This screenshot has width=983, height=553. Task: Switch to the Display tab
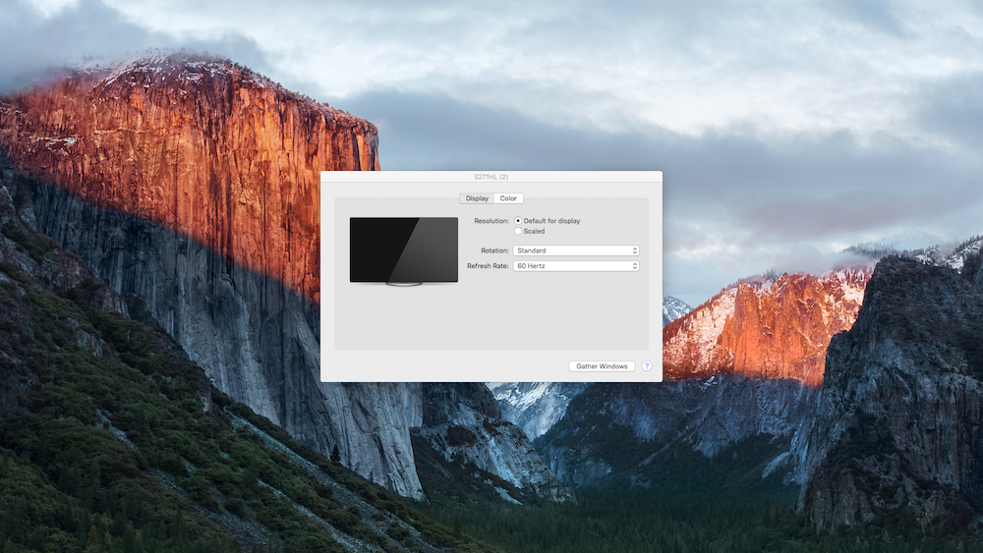(x=477, y=198)
